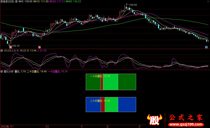Click the 榜 marker icon below the chart

coord(10,47)
